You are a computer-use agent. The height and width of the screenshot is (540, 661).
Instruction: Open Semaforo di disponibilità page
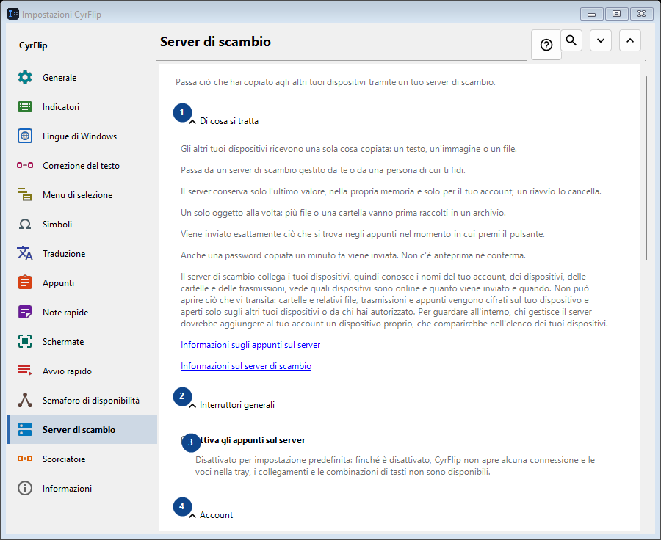(82, 400)
